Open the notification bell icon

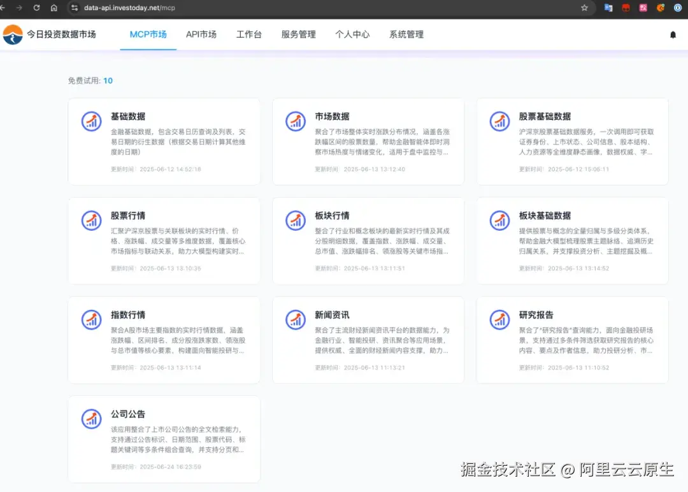pyautogui.click(x=673, y=35)
